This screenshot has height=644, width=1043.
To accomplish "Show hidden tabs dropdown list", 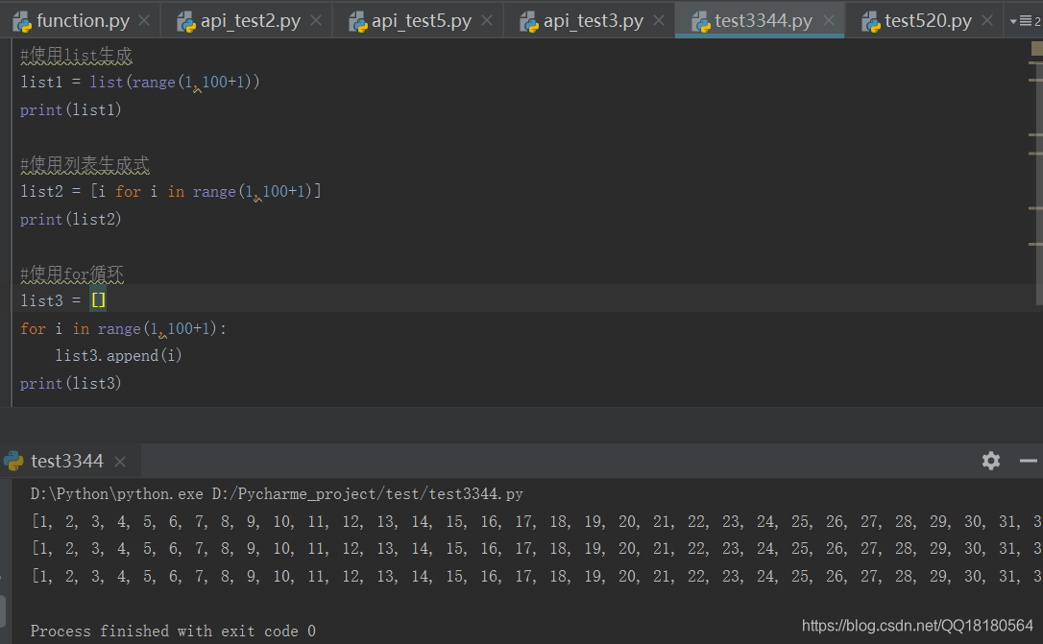I will pos(1025,21).
